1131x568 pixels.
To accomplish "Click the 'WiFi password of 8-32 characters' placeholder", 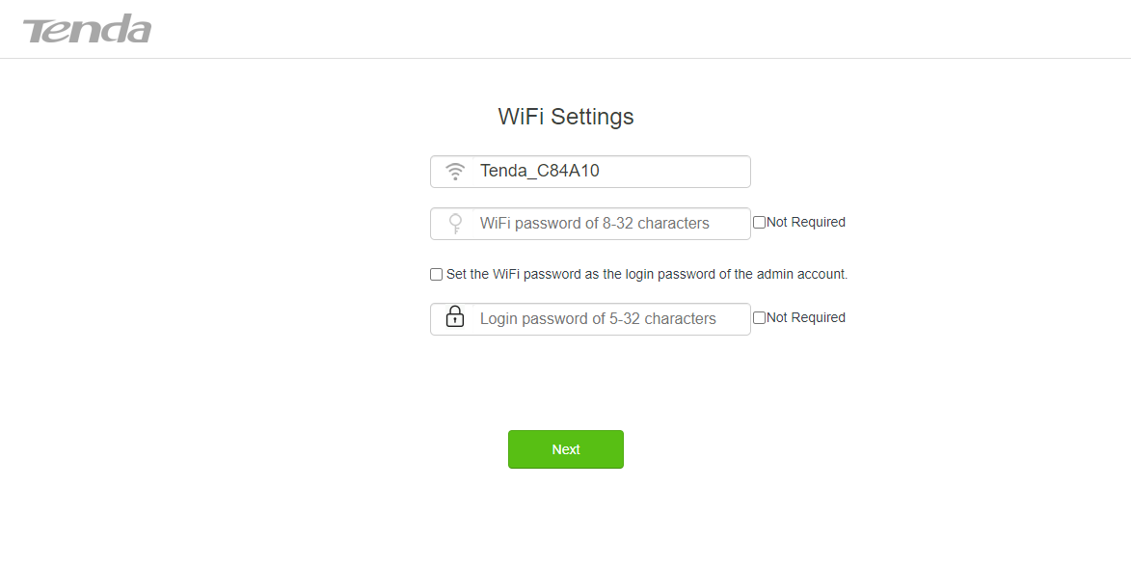I will (x=594, y=224).
